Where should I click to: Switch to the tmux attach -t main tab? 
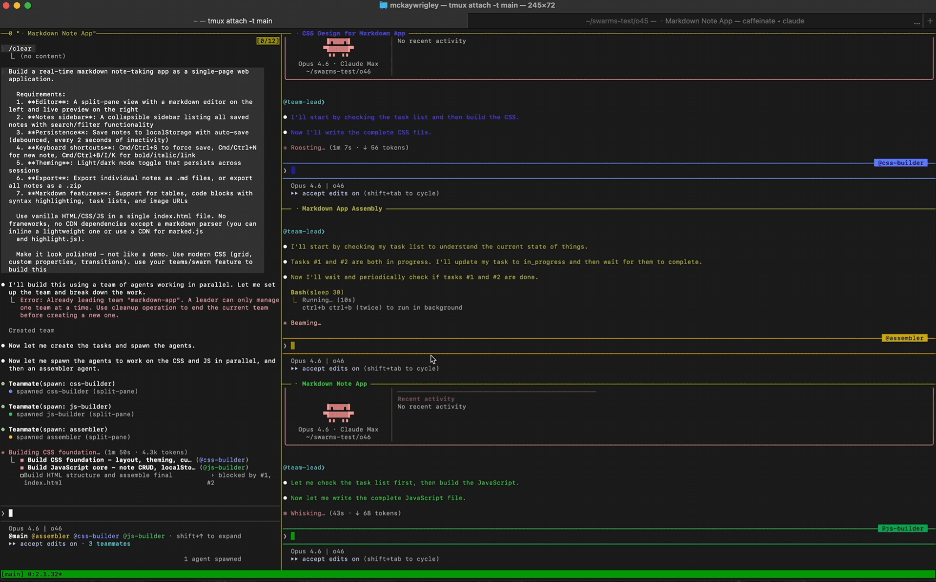coord(233,21)
